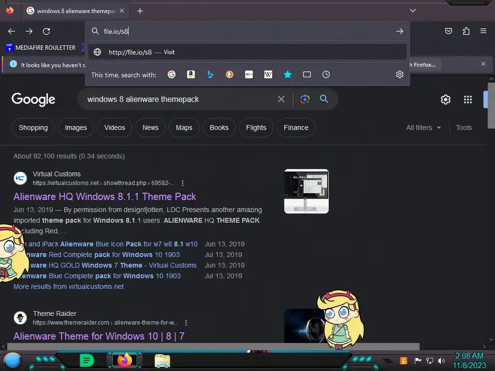The image size is (495, 371).
Task: Click in the address bar text field
Action: [247, 31]
